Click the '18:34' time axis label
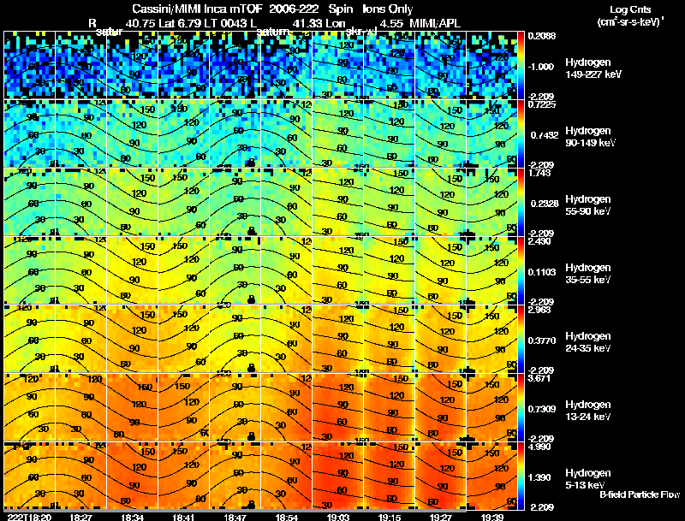The height and width of the screenshot is (521, 685). click(x=133, y=517)
